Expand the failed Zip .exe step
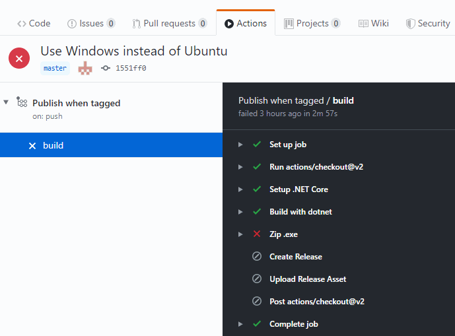This screenshot has height=336, width=455. [240, 234]
